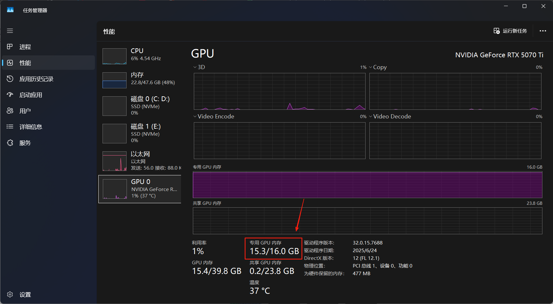Screen dimensions: 553x304
Task: Select the GPU 0 panel
Action: (140, 189)
